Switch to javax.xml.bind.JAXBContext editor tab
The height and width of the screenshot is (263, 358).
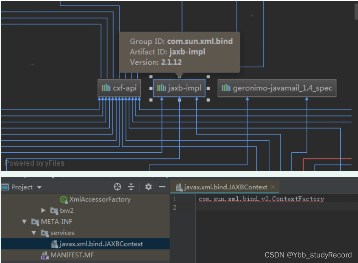pyautogui.click(x=225, y=187)
